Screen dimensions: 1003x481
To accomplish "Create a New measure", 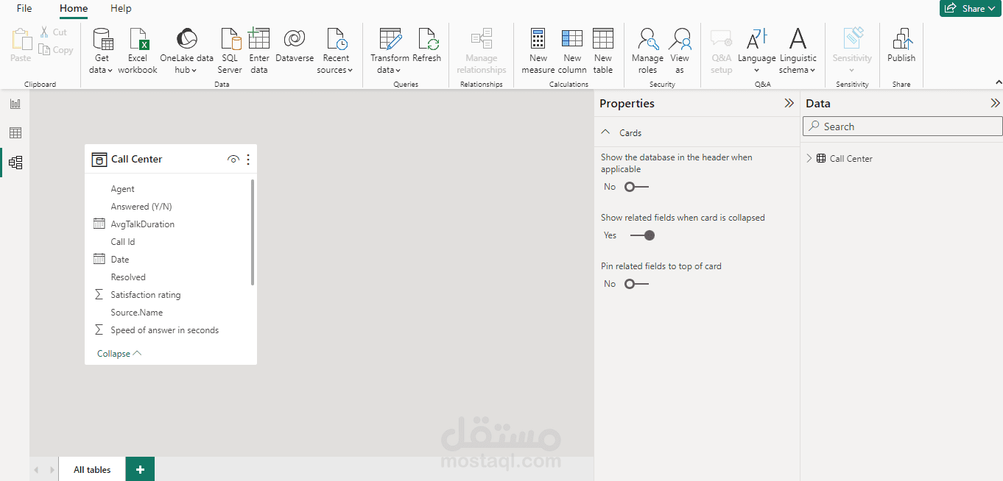I will pos(538,51).
